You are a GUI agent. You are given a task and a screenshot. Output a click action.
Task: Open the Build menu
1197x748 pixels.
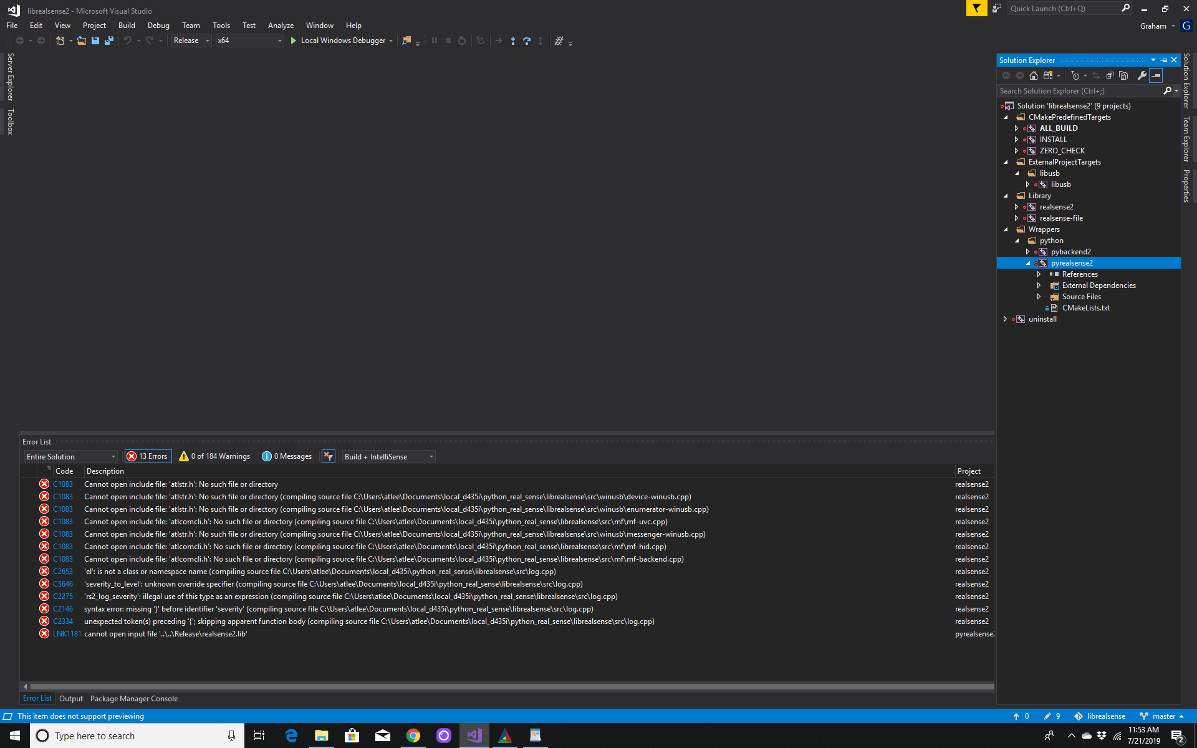click(127, 26)
